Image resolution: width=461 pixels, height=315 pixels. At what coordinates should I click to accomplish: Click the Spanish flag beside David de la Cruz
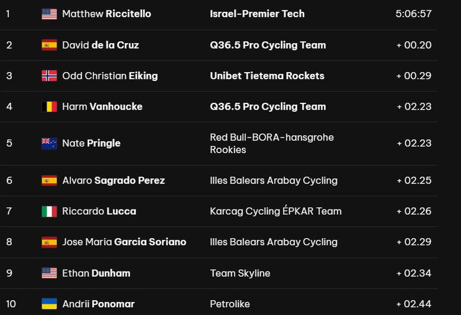pos(49,45)
